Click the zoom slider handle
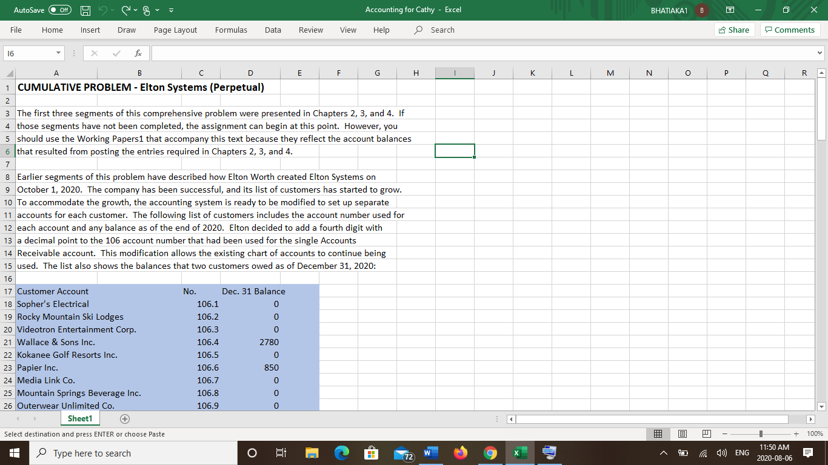The height and width of the screenshot is (465, 828). point(762,434)
